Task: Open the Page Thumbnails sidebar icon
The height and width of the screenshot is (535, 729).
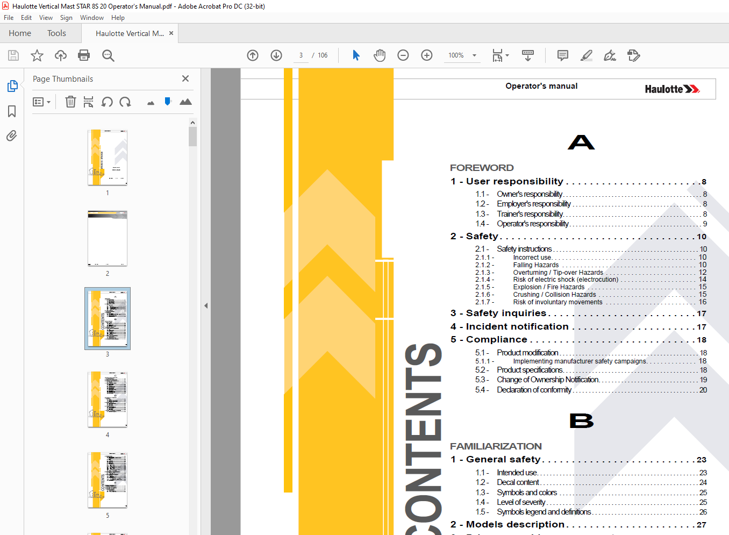Action: pos(12,86)
